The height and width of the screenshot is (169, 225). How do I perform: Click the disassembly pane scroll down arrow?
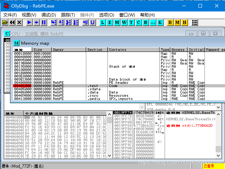pos(142,107)
